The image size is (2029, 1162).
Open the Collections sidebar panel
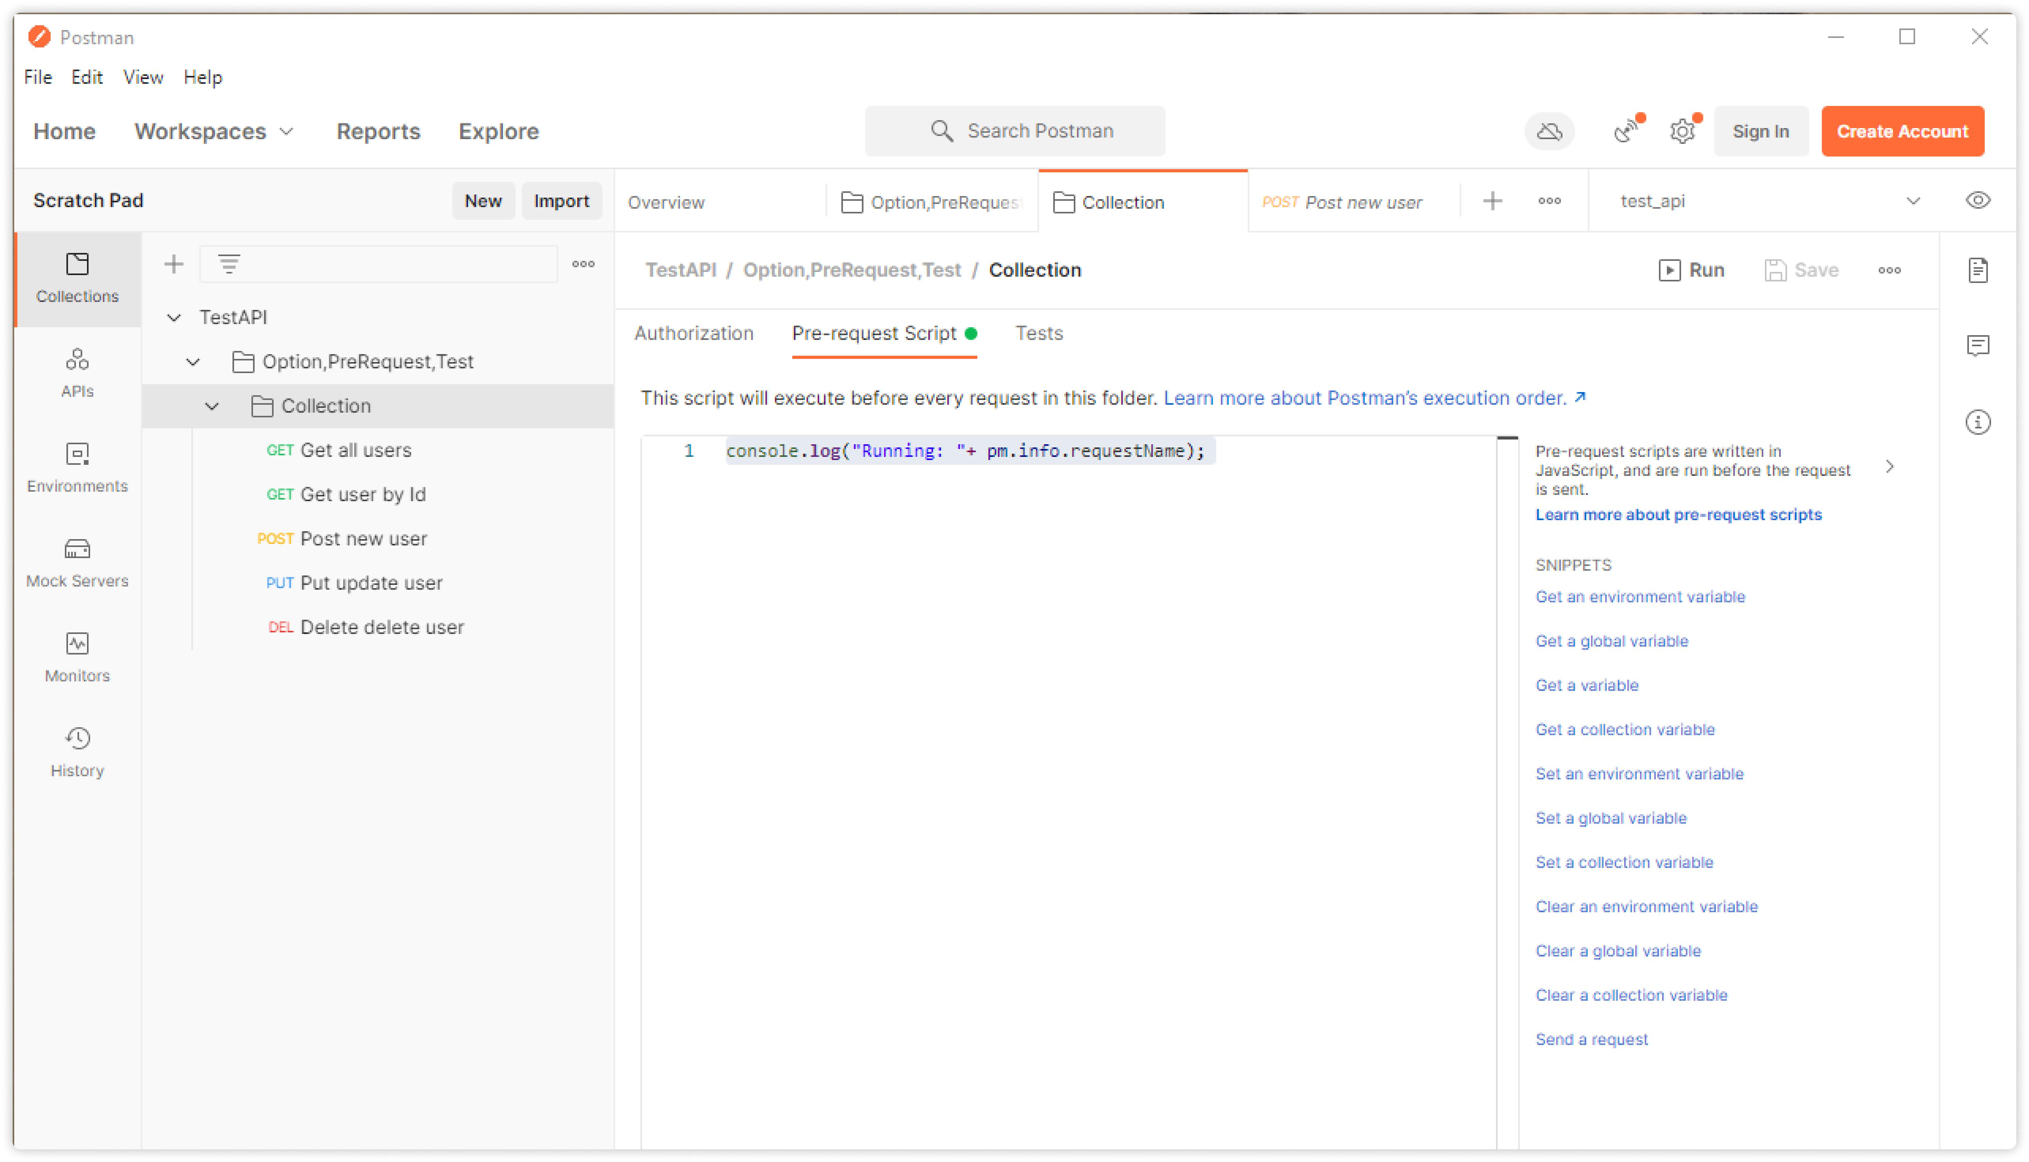77,279
